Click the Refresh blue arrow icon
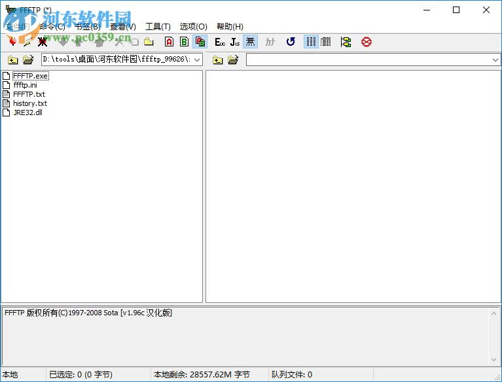This screenshot has width=502, height=382. pos(291,42)
